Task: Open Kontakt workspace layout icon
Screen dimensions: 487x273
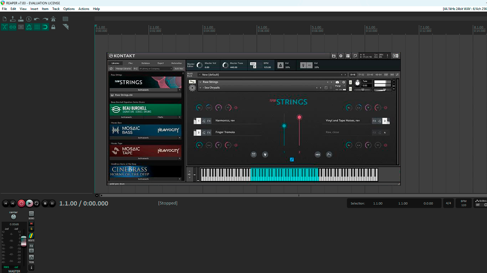Action: pos(348,56)
